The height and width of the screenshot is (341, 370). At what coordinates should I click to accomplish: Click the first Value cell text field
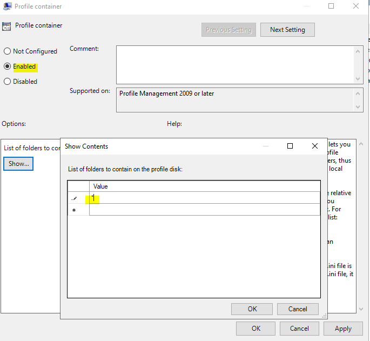coord(204,198)
